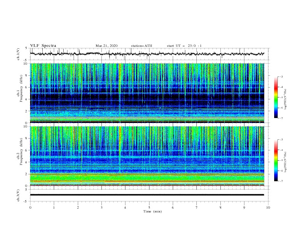Viewport: 302px width, 233px height.
Task: Click the '2' tick on the time axis
Action: 78,207
